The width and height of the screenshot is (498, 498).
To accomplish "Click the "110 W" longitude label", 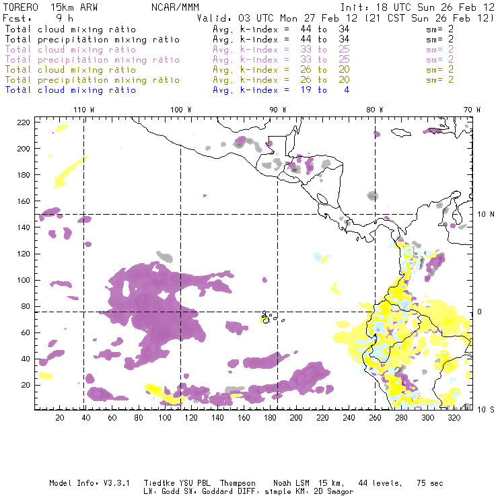I will coord(84,110).
